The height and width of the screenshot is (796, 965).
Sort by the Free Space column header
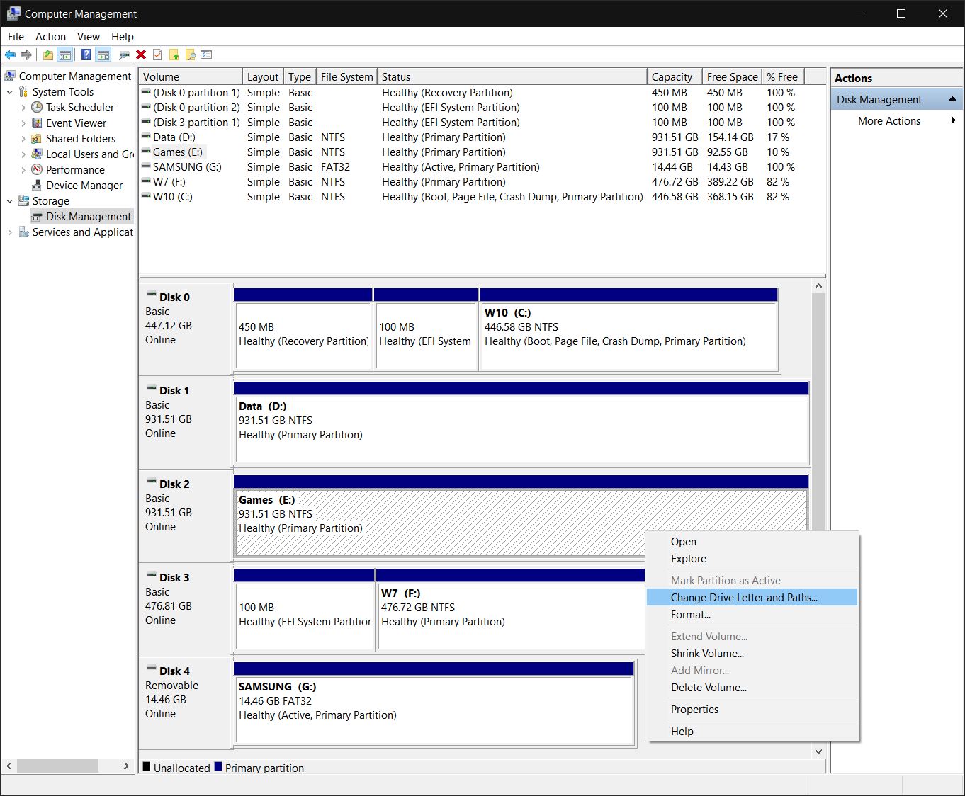[732, 76]
